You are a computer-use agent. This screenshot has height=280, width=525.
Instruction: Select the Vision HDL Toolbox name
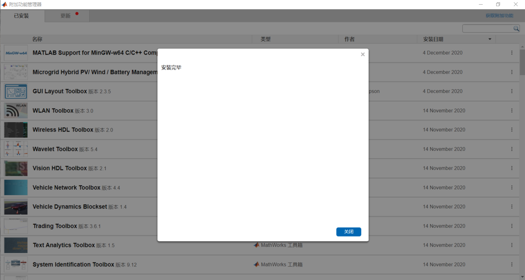point(60,168)
